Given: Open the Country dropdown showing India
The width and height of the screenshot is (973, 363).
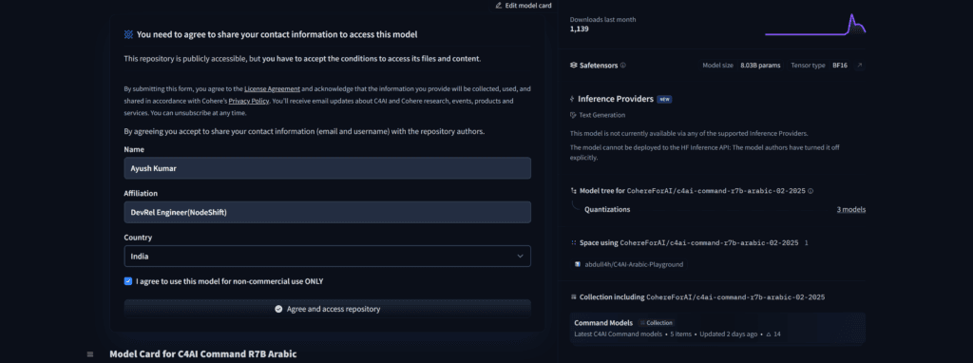Looking at the screenshot, I should click(x=327, y=257).
